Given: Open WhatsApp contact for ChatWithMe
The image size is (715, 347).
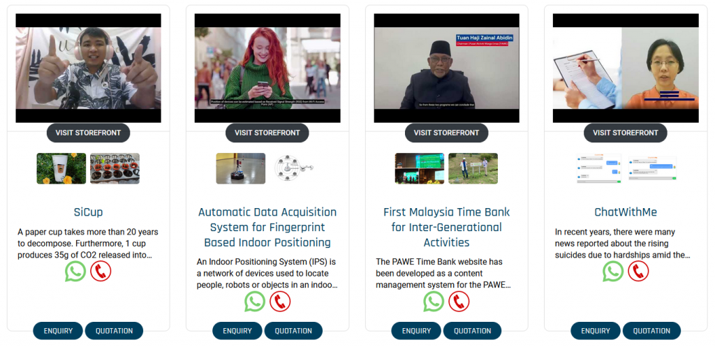Looking at the screenshot, I should tap(613, 272).
